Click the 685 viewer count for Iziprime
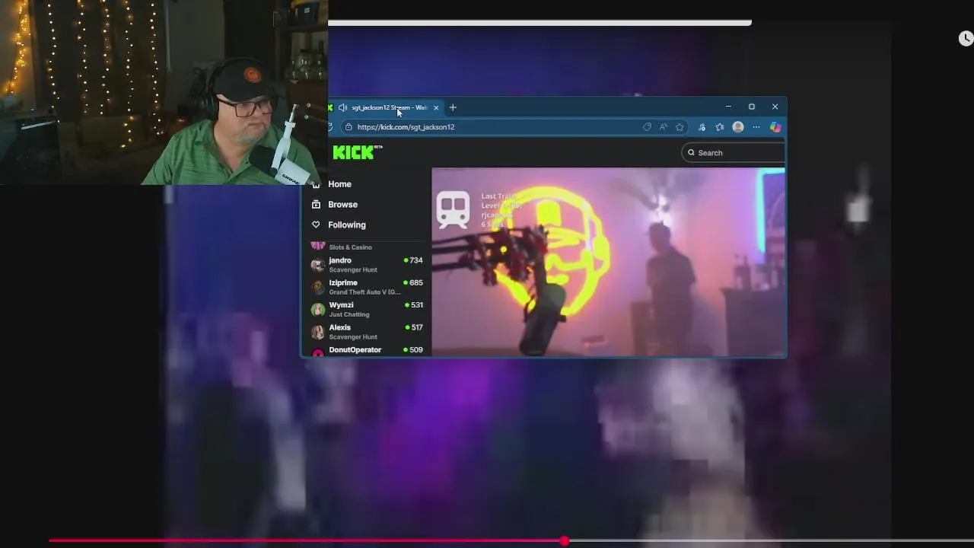Image resolution: width=974 pixels, height=548 pixels. (415, 282)
